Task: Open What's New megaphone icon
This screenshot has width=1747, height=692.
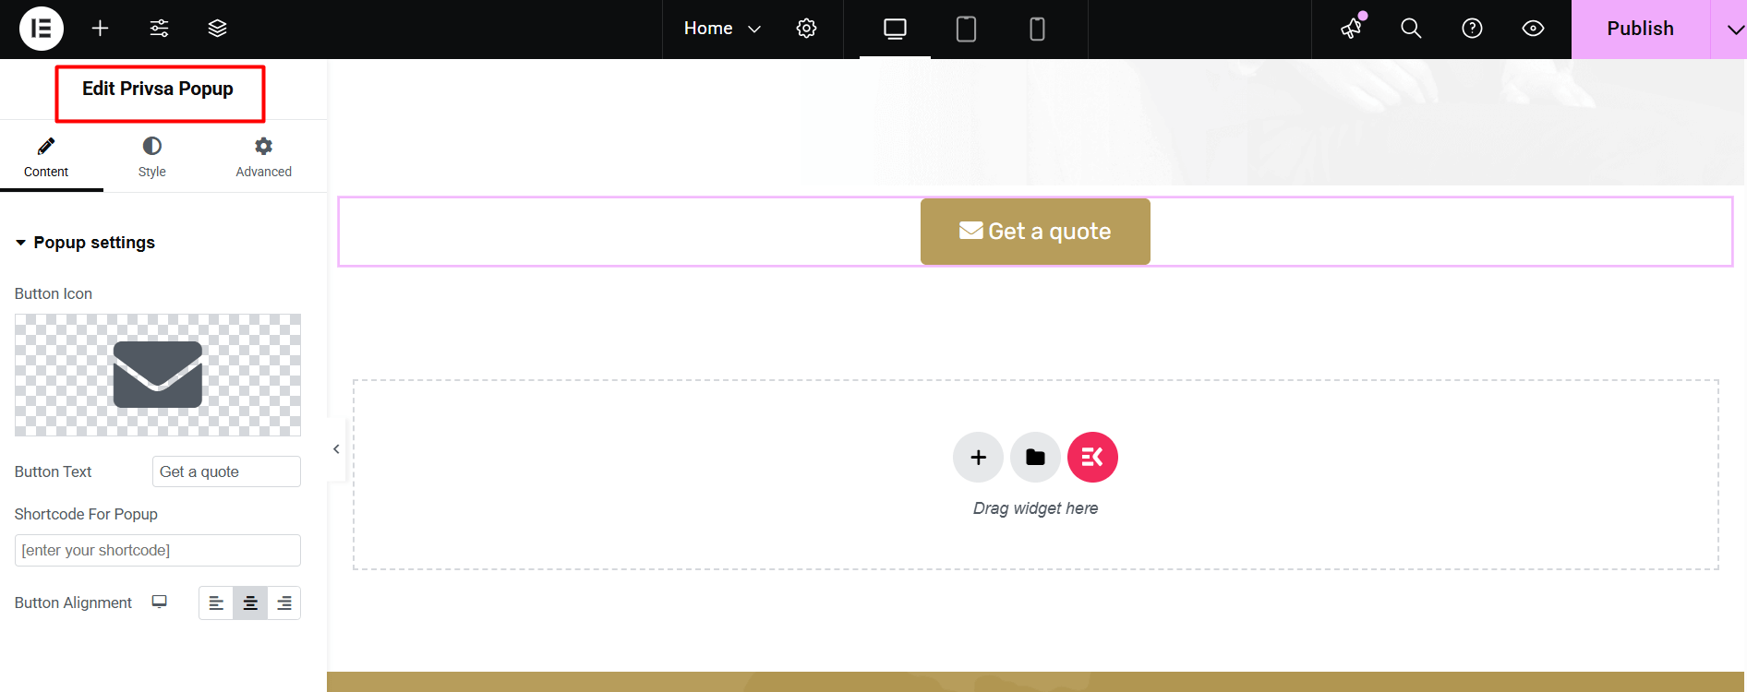Action: (1352, 29)
